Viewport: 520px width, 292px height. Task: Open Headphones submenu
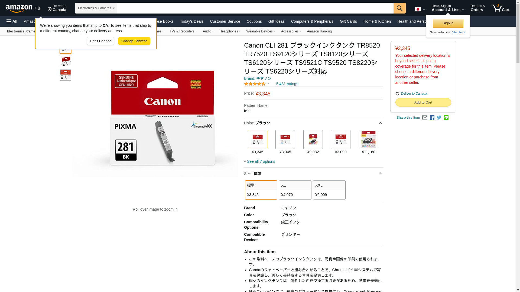pos(230,31)
